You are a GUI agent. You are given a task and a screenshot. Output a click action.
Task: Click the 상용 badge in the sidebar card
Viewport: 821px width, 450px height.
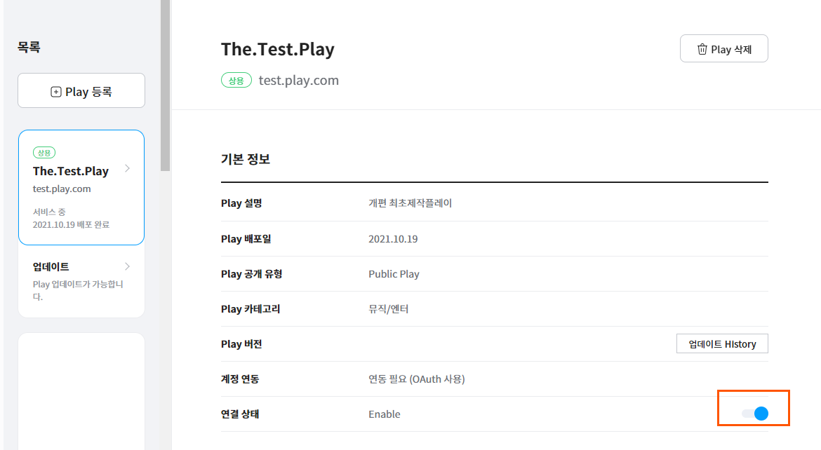[x=44, y=153]
